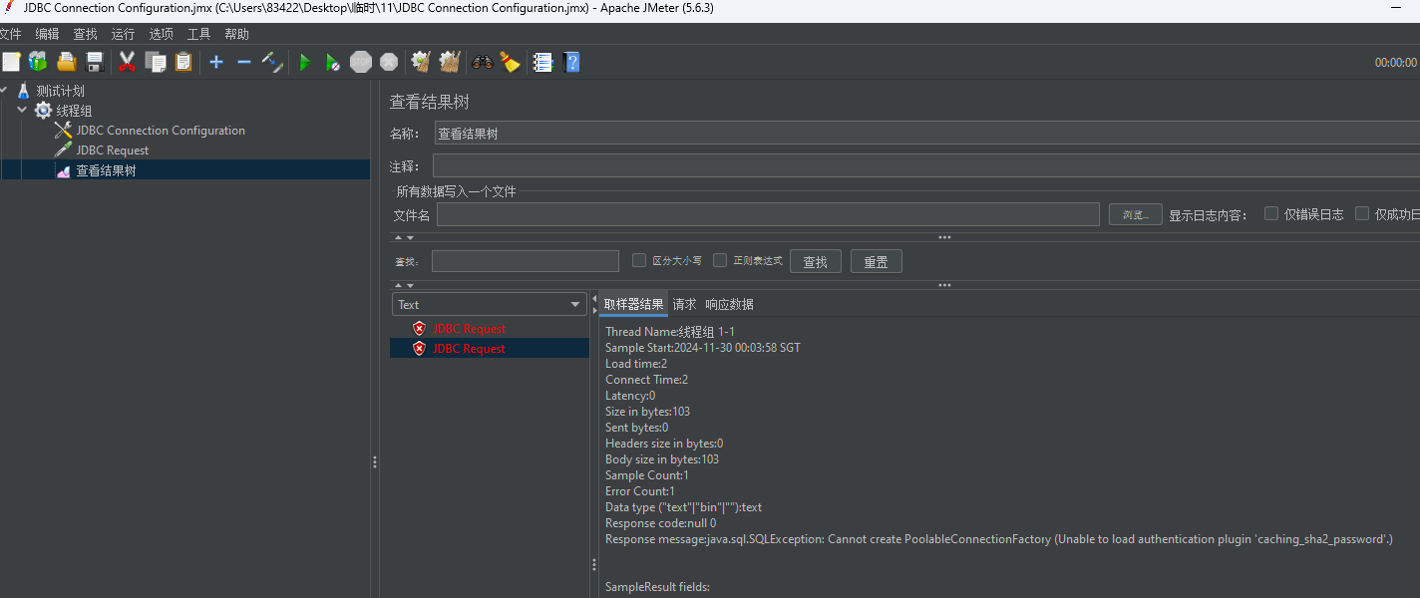This screenshot has height=598, width=1420.
Task: Stop the test with STOP icon
Action: coord(361,62)
